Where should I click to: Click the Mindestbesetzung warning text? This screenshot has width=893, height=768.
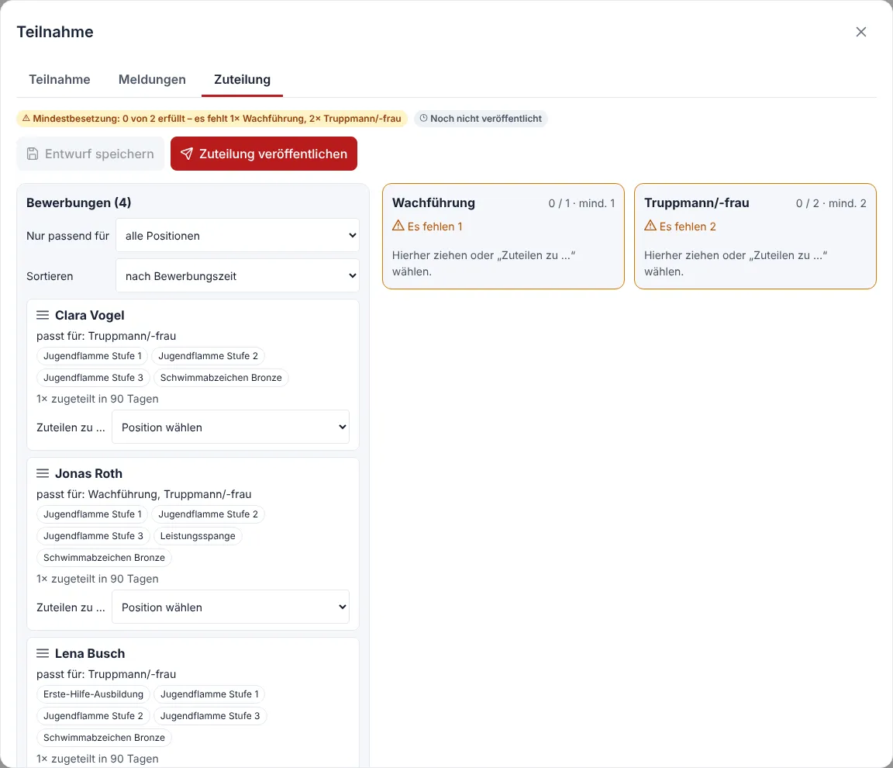(217, 119)
